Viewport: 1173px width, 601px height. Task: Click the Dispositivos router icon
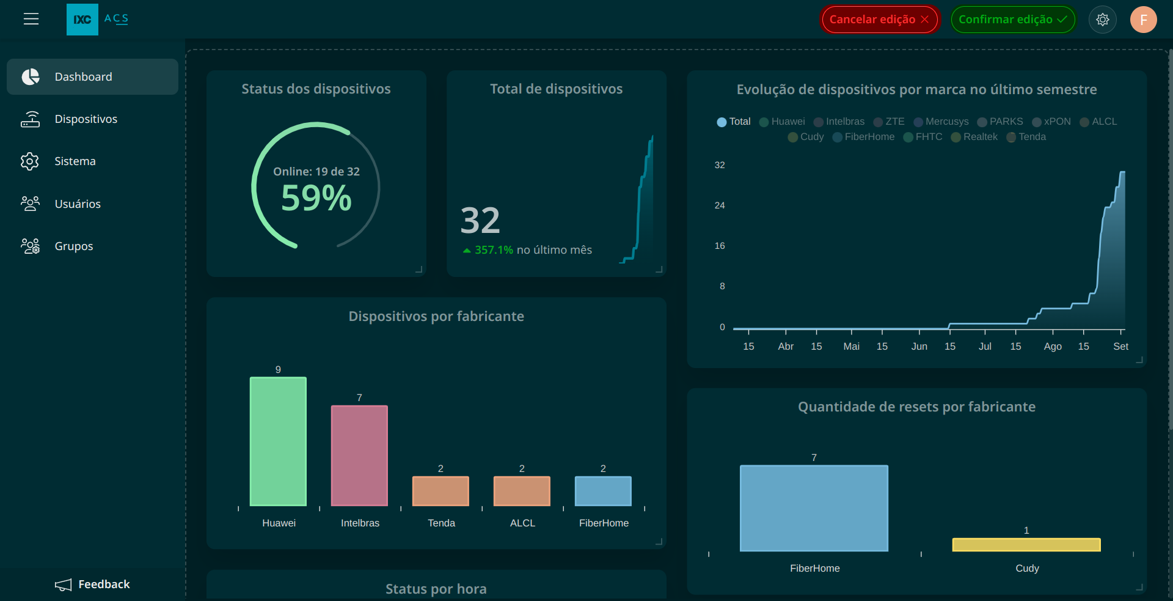(31, 119)
